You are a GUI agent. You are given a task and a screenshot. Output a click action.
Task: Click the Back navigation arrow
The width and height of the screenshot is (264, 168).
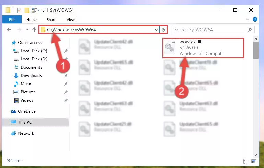(x=9, y=30)
